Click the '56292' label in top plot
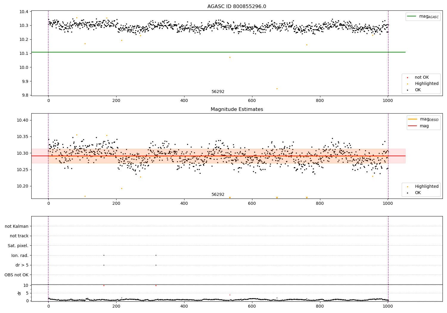Image resolution: width=447 pixels, height=313 pixels. coord(218,92)
